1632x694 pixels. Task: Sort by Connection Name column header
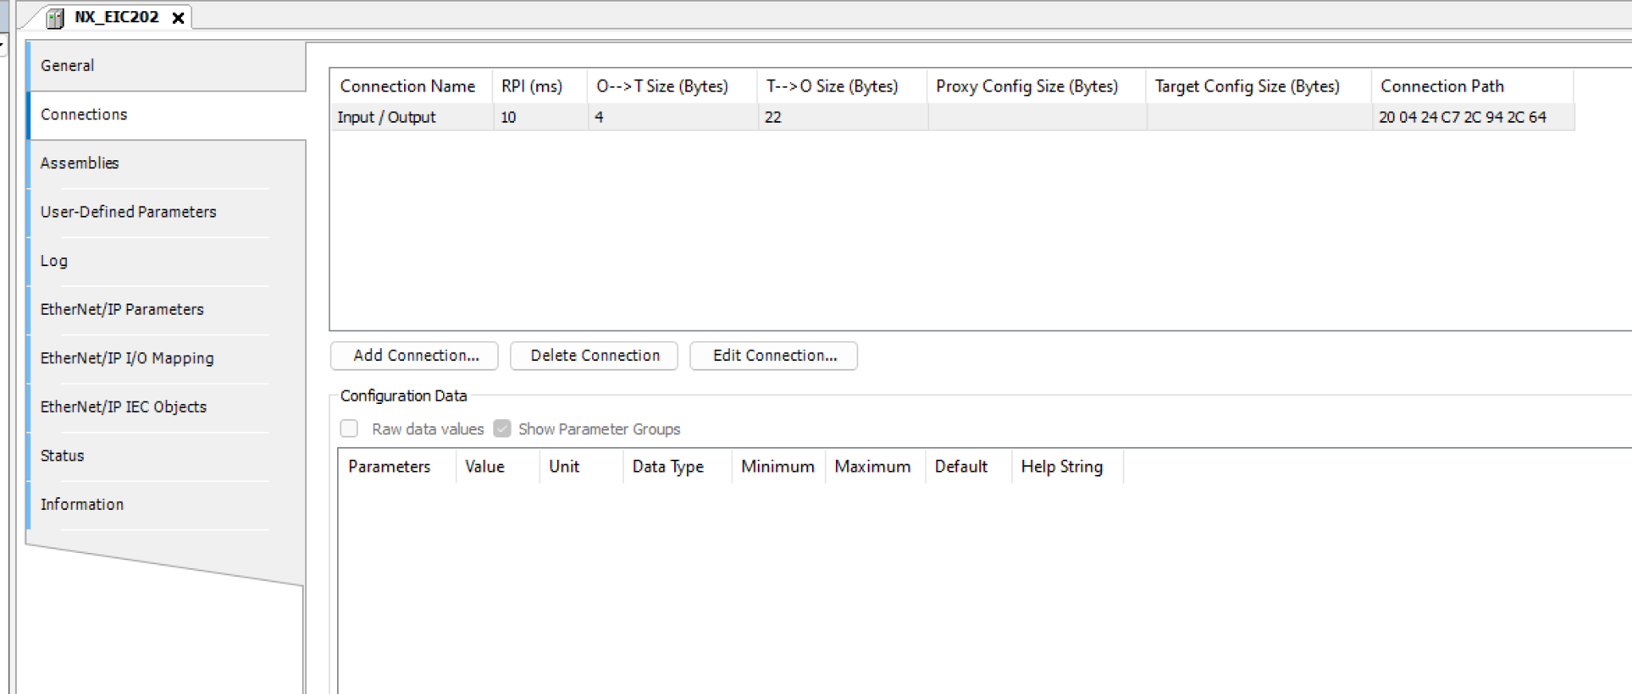[x=407, y=86]
